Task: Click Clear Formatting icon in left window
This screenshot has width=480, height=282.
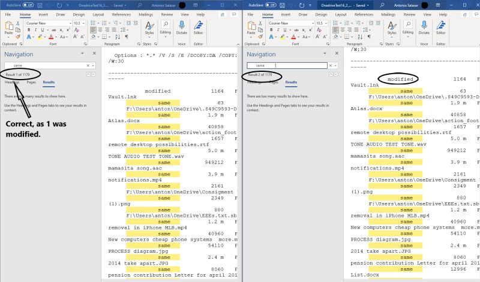Action: tap(77, 30)
